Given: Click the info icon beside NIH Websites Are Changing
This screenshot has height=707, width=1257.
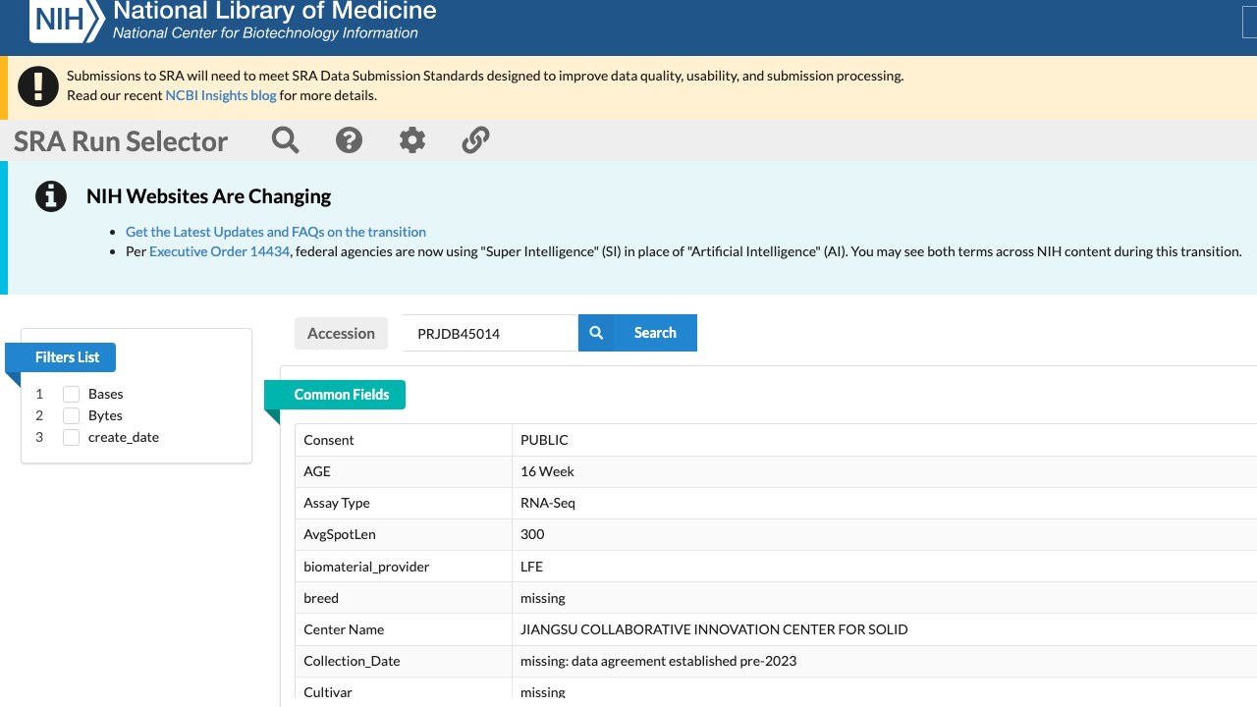Looking at the screenshot, I should 51,196.
